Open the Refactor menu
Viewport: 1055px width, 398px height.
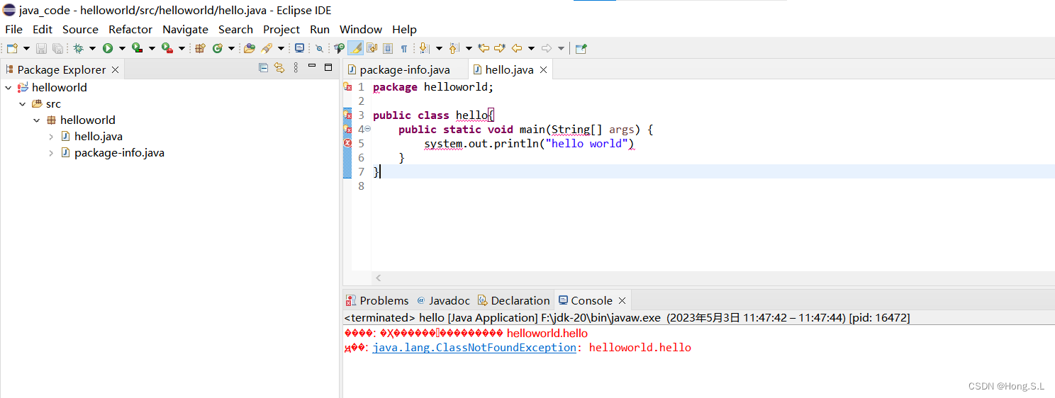(x=130, y=30)
